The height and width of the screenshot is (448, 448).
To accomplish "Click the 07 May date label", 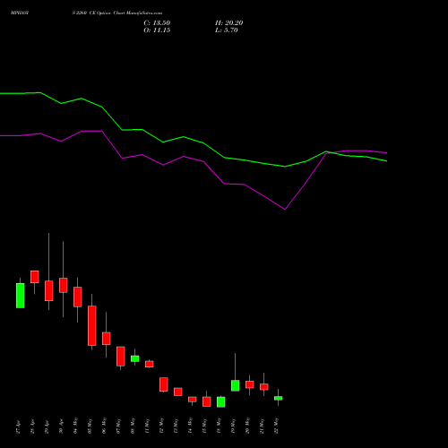I will pos(118,426).
